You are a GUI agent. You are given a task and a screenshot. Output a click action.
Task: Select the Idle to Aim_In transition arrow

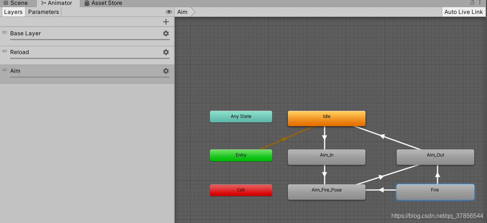point(324,137)
